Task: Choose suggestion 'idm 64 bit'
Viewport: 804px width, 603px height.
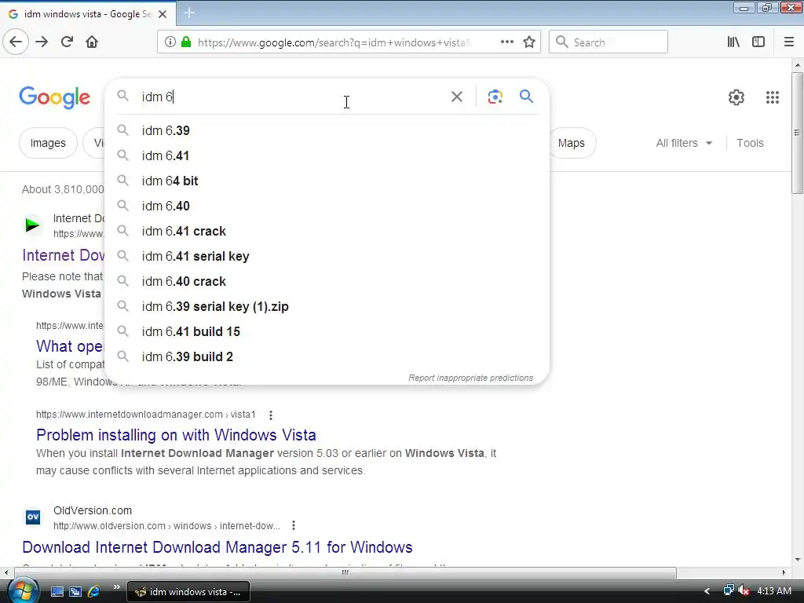Action: click(327, 181)
